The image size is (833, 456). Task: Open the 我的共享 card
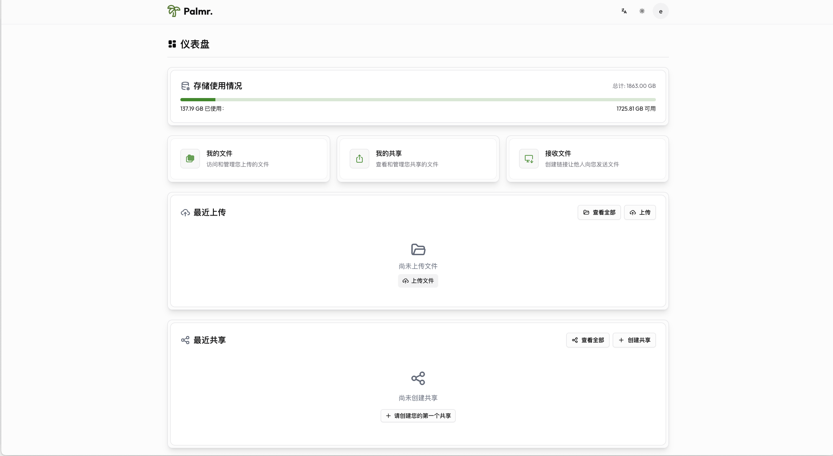418,159
